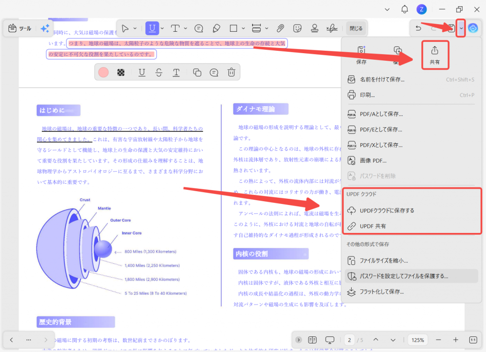Start slideshow presentation mode icon
The height and width of the screenshot is (352, 486).
[x=330, y=340]
